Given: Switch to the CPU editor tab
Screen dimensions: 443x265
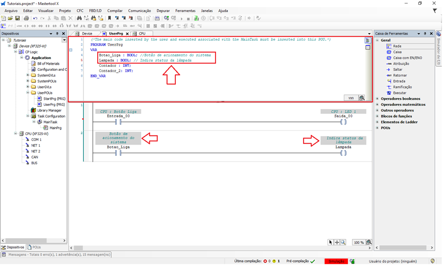Looking at the screenshot, I should (142, 34).
